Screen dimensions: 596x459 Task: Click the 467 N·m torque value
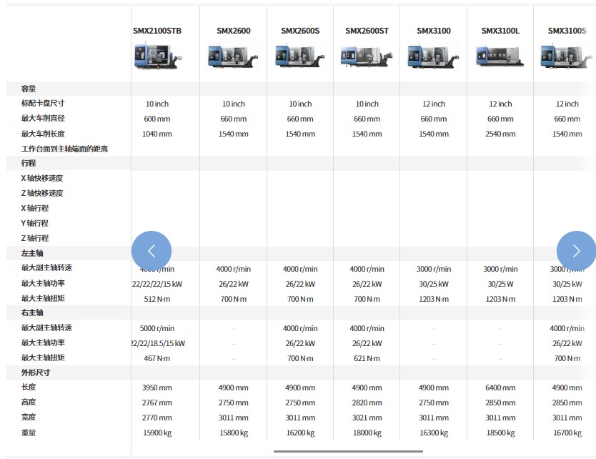click(157, 358)
